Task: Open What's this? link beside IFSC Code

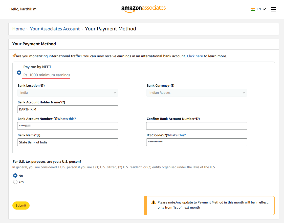Action: (176, 135)
